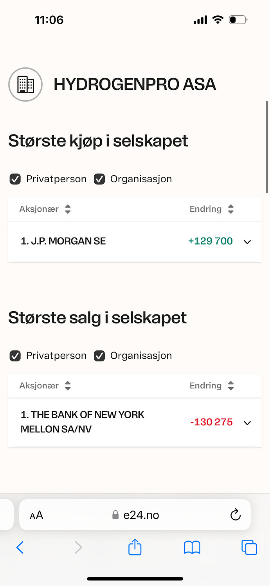
Task: Expand the J.P. MORGAN SE row chevron
Action: point(247,242)
